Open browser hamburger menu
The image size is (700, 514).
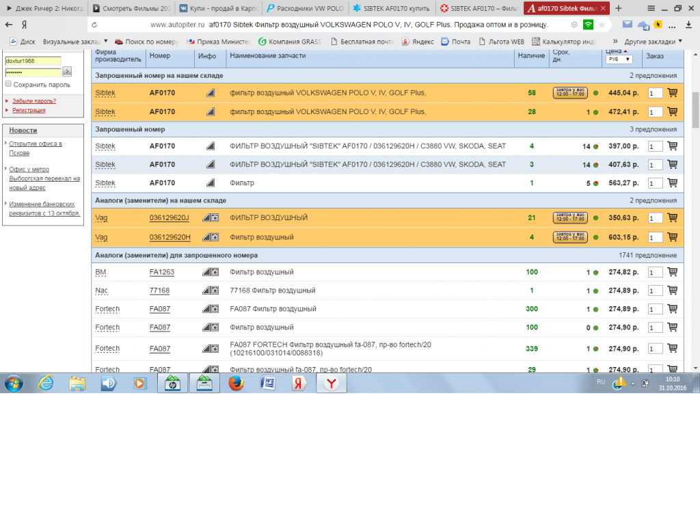[x=651, y=8]
